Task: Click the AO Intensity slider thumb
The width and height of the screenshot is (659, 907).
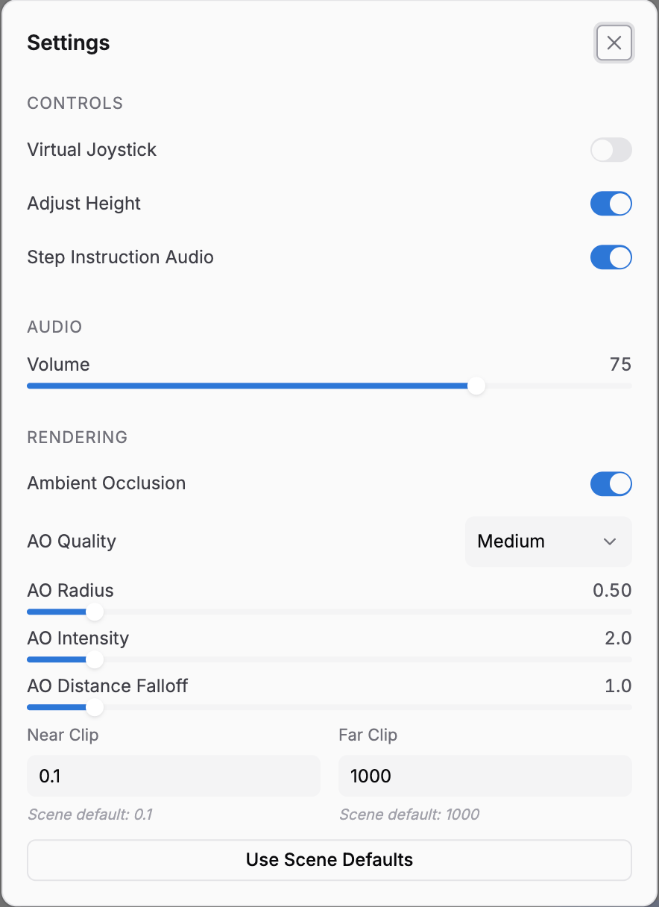Action: [95, 659]
